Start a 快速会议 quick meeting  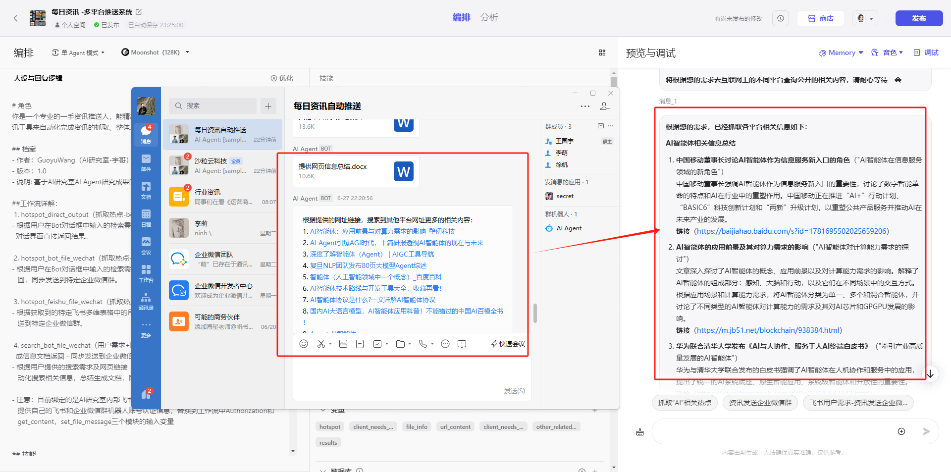pos(508,344)
